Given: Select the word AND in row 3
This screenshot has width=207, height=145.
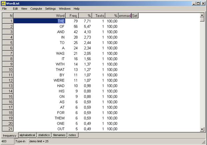Looking at the screenshot, I should (61, 32).
